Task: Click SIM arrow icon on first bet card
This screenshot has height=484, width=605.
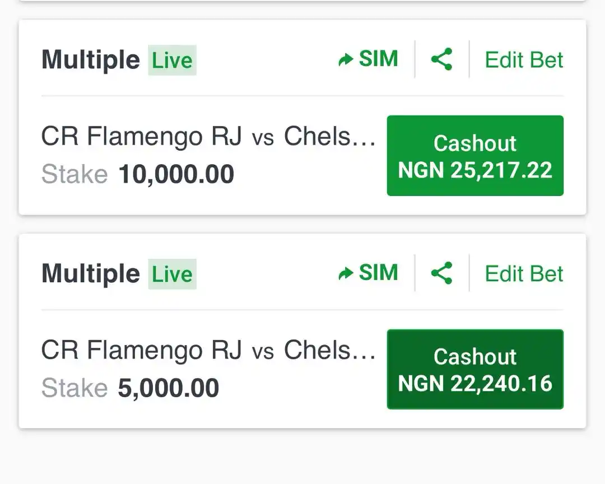Action: pos(345,60)
